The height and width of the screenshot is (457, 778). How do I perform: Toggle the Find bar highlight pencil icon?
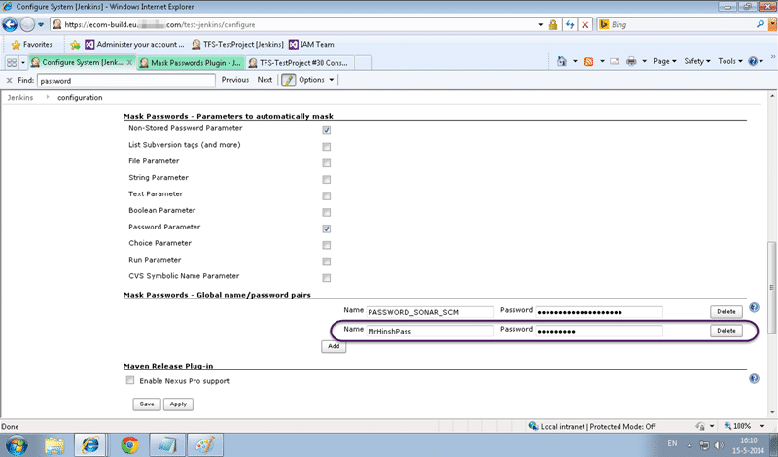[x=288, y=80]
